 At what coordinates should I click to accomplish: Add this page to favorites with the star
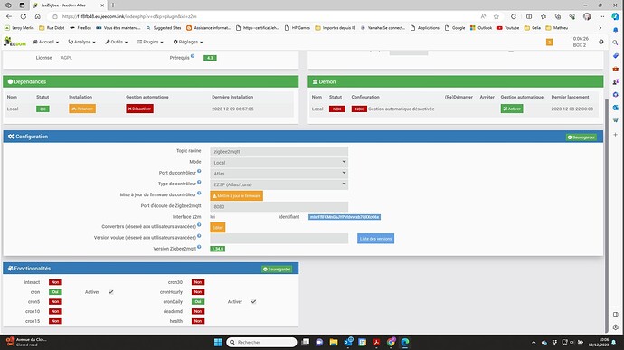pyautogui.click(x=496, y=16)
